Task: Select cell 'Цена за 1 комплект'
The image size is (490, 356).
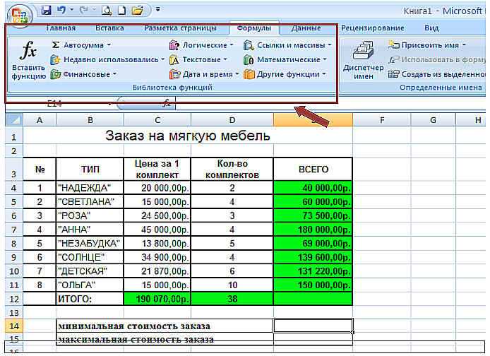Action: [x=157, y=169]
